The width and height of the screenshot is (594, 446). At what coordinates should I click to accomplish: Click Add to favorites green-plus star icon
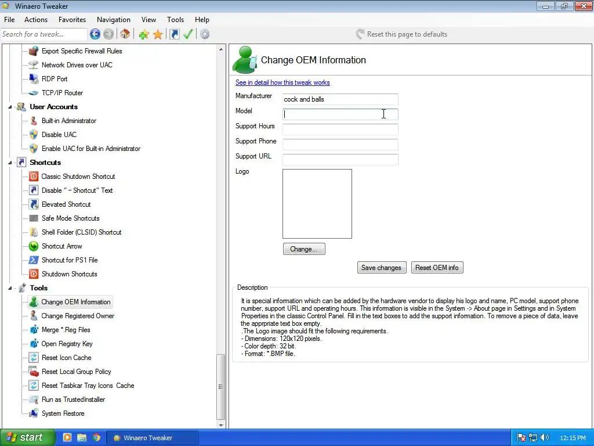pos(144,34)
